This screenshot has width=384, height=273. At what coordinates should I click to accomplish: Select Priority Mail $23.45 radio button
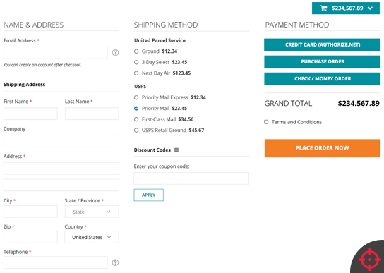coord(136,109)
